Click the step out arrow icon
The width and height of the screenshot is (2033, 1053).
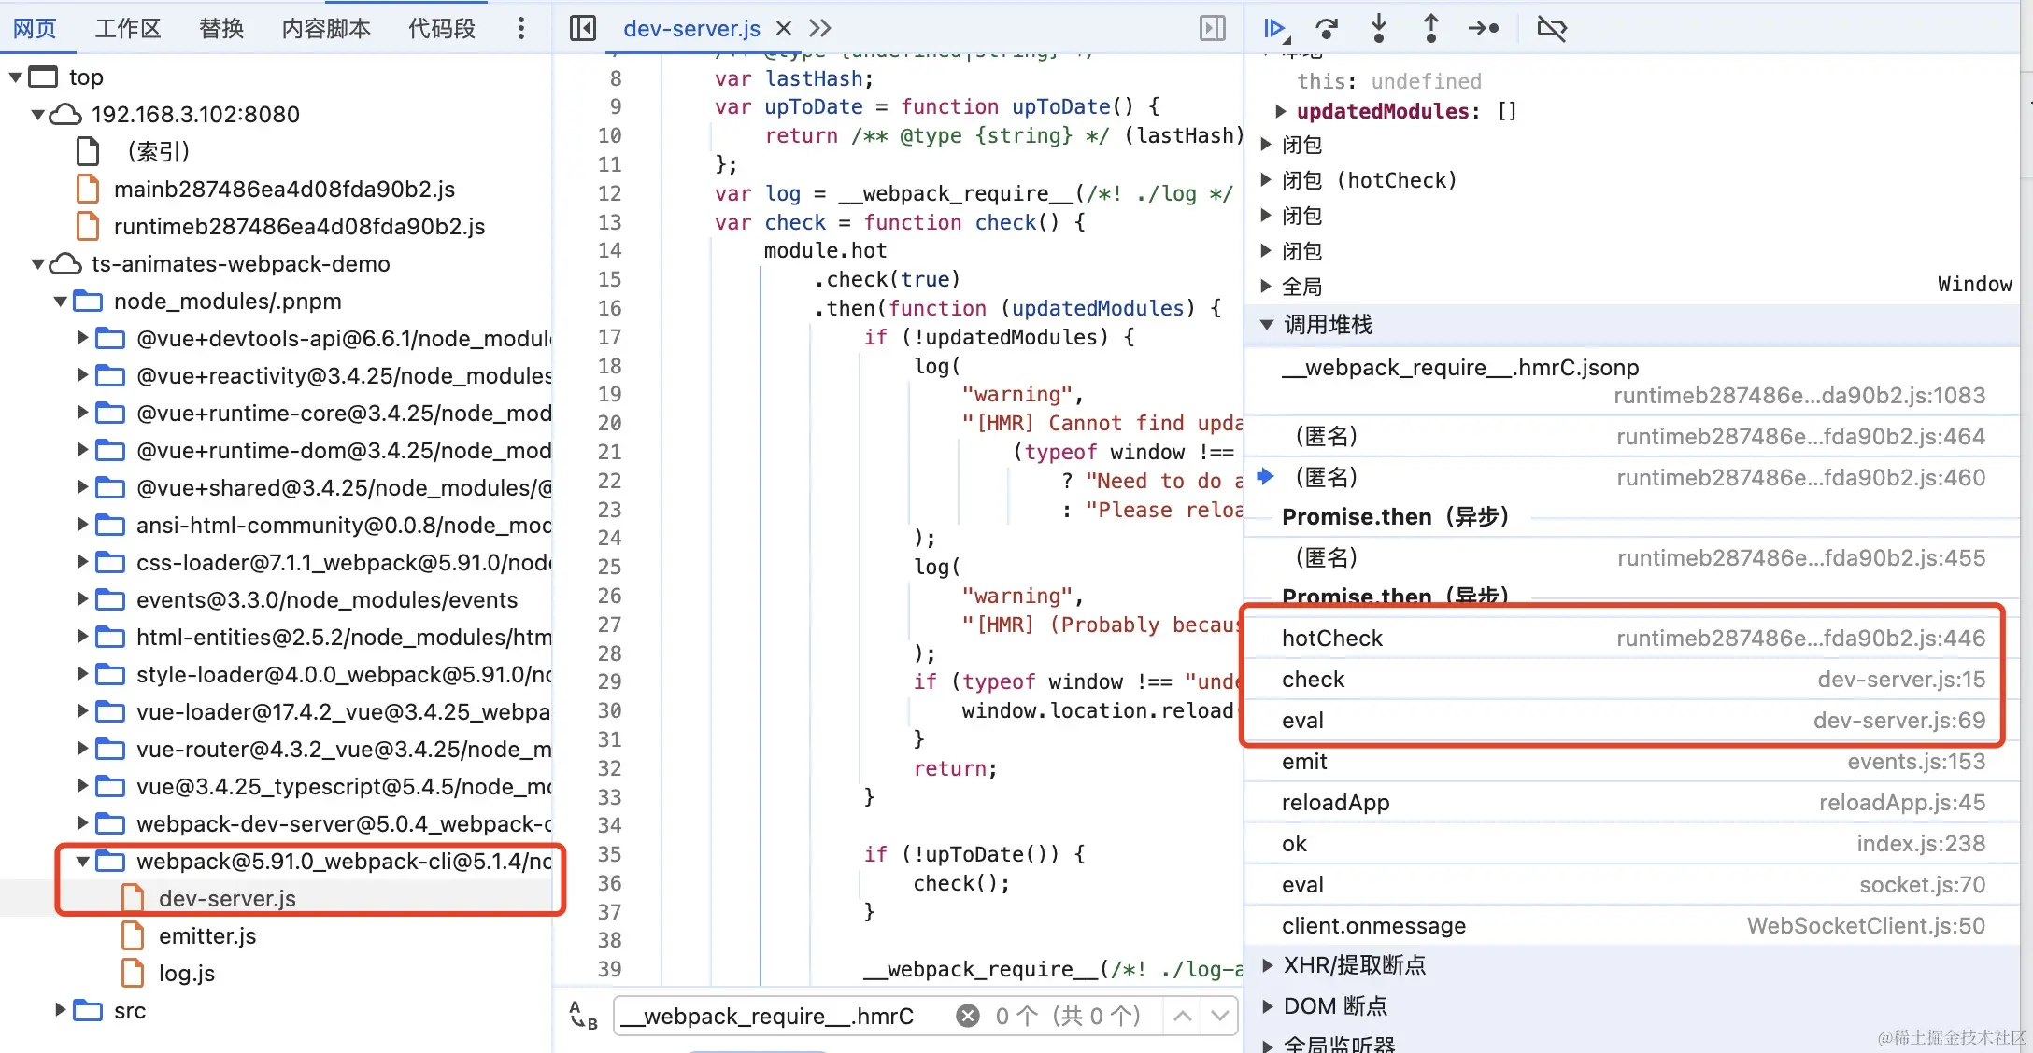[x=1430, y=28]
